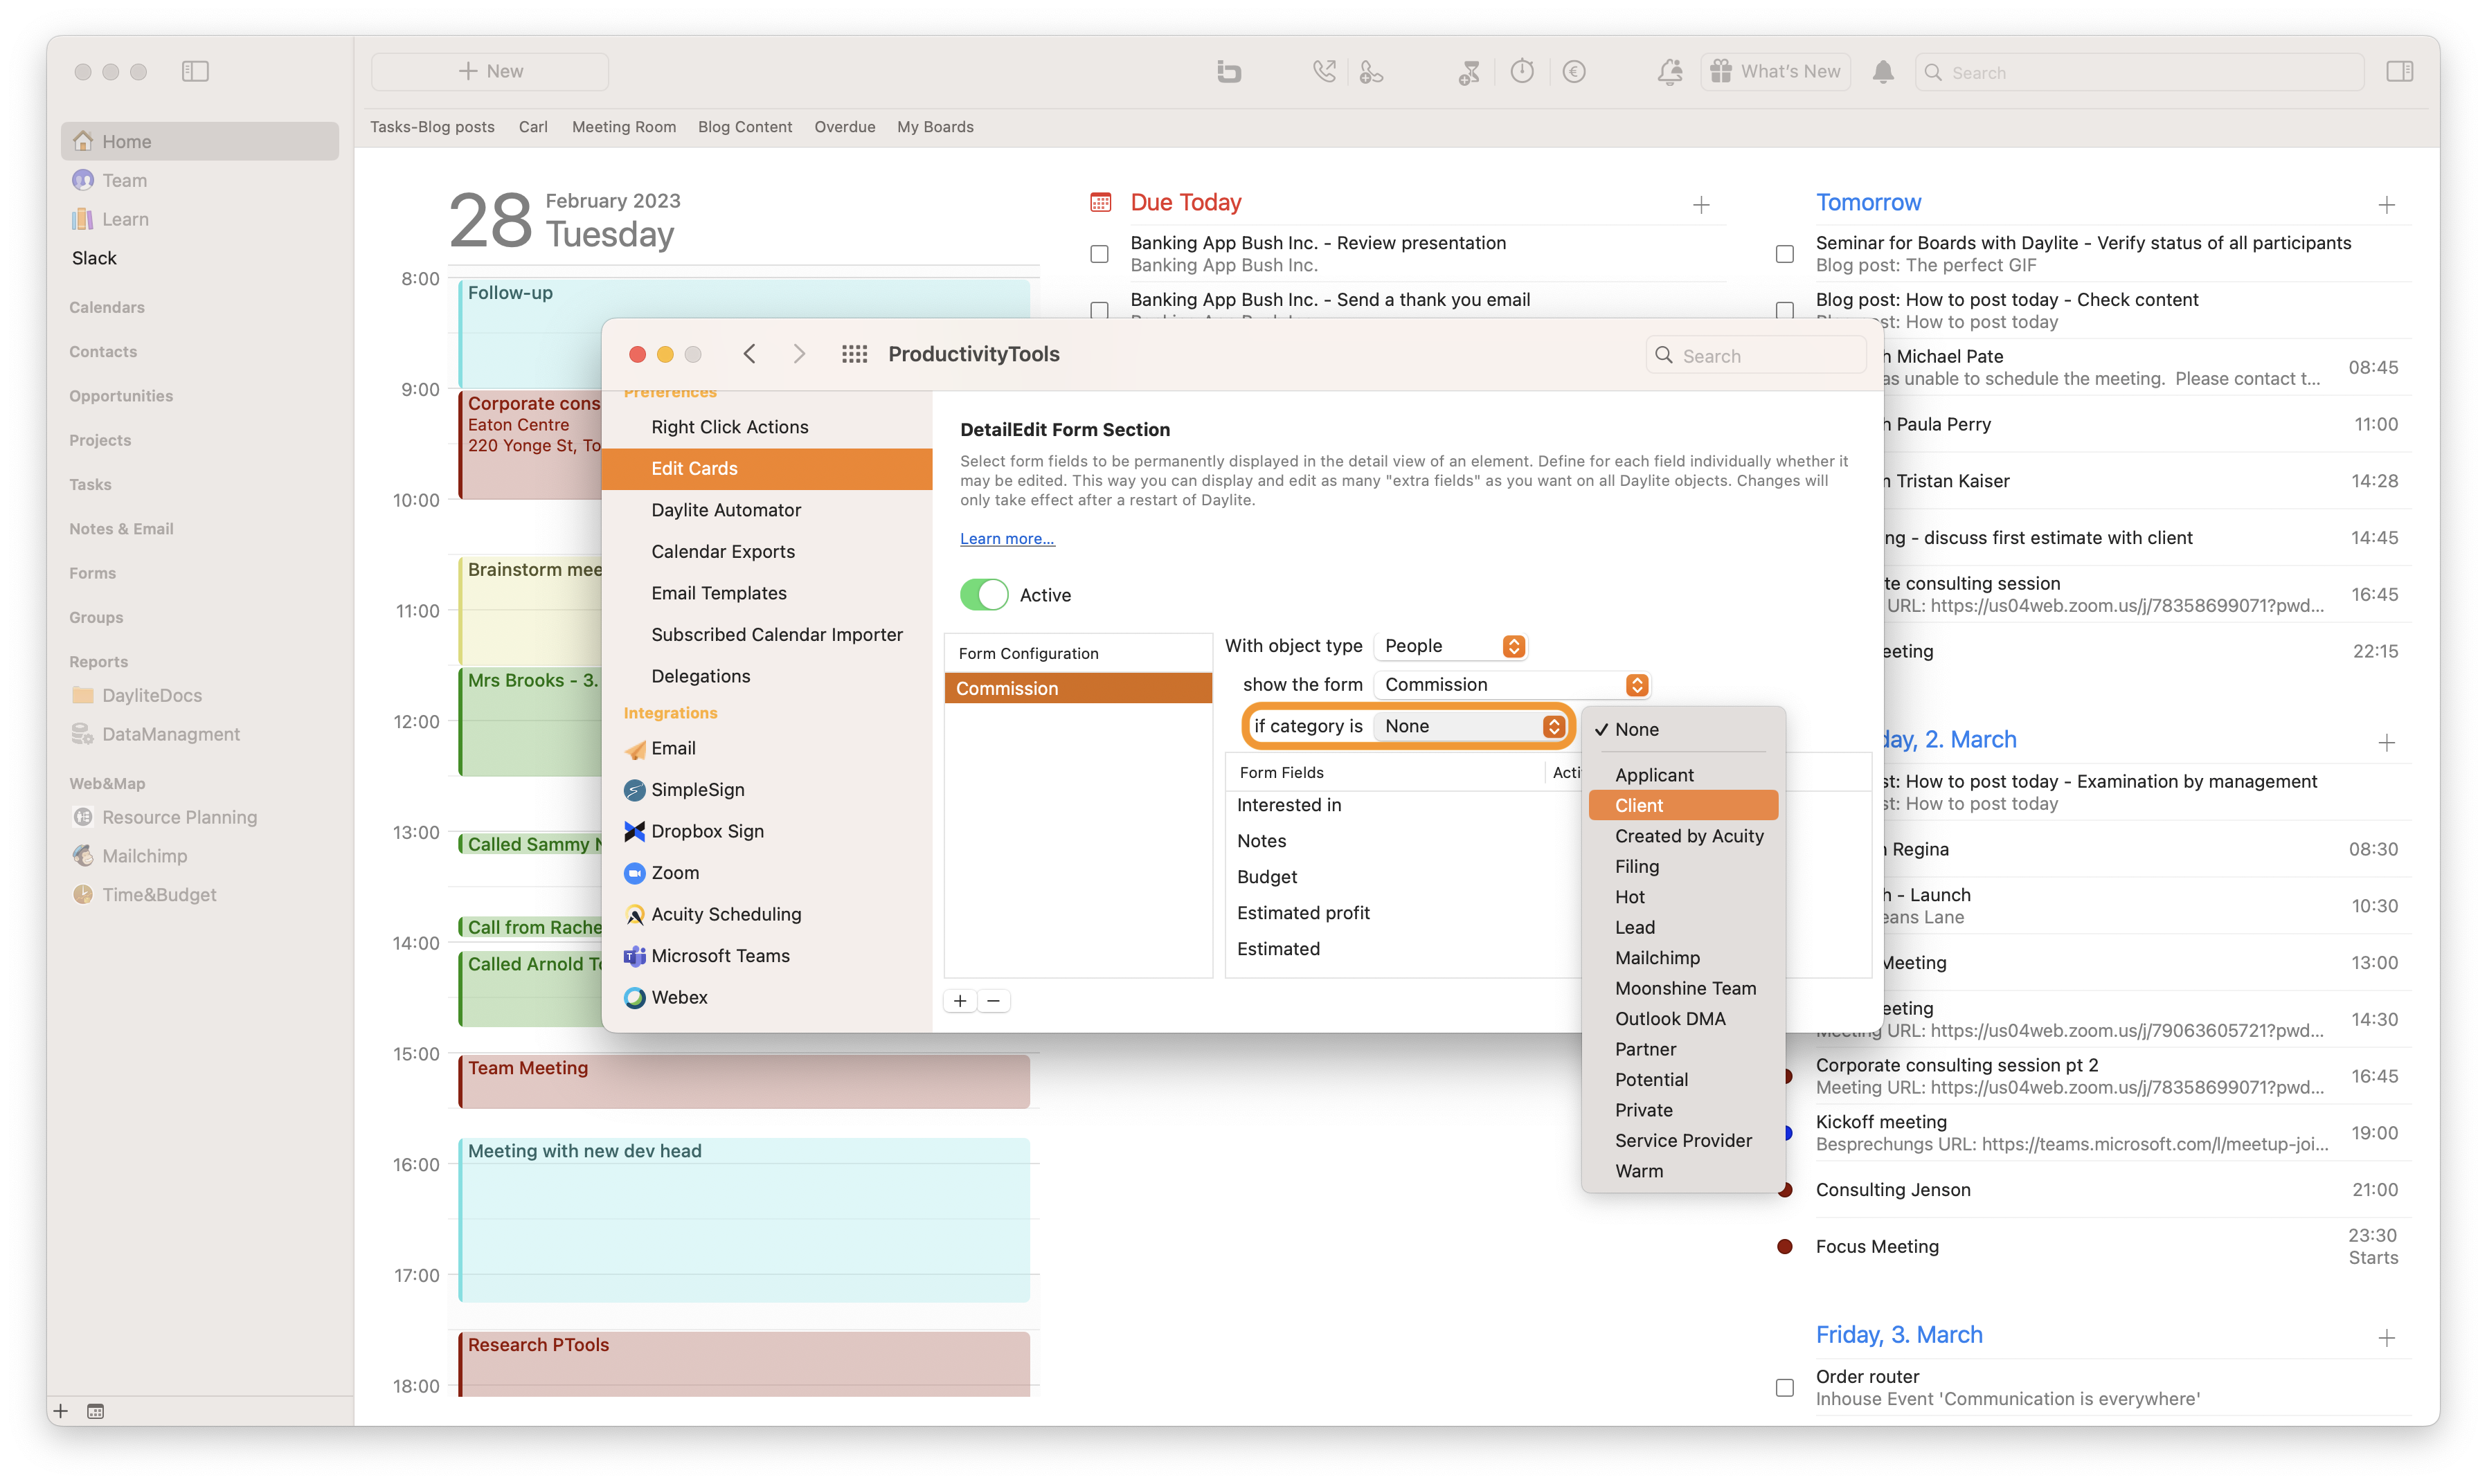Click the mini calendar icon at sidebar bottom

[x=96, y=1411]
